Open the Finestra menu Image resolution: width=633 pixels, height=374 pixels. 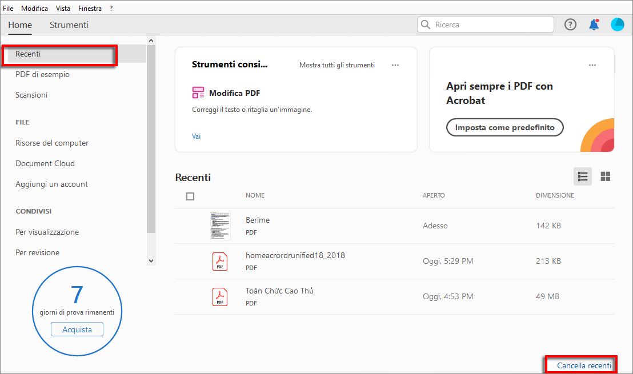tap(90, 9)
